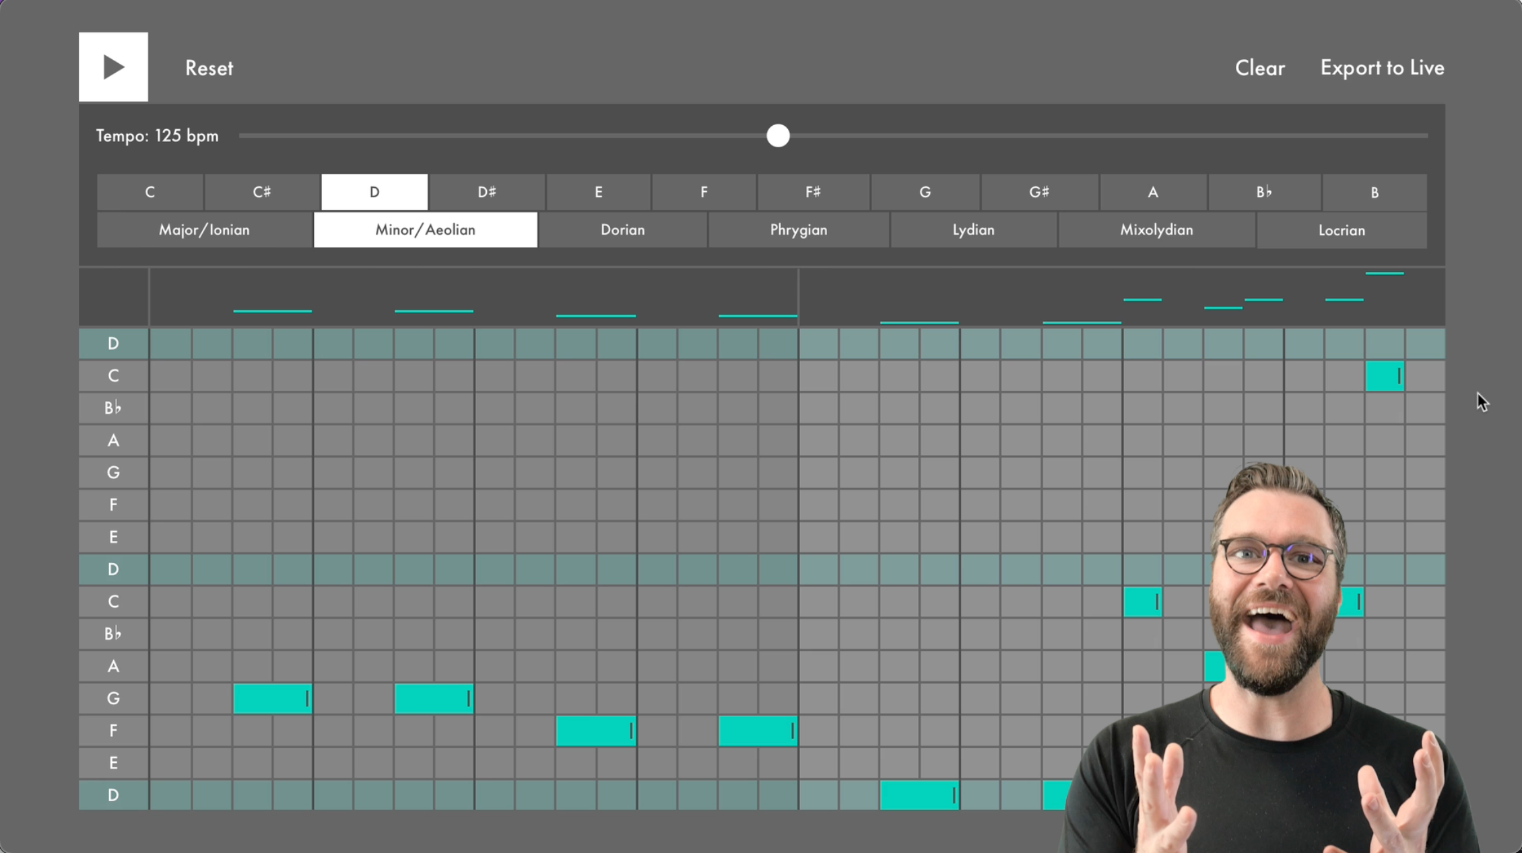This screenshot has width=1522, height=853.
Task: Click the top D row label
Action: [x=113, y=344]
